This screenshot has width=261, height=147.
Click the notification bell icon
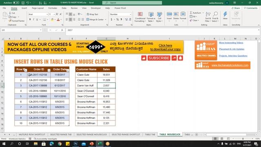click(180, 58)
